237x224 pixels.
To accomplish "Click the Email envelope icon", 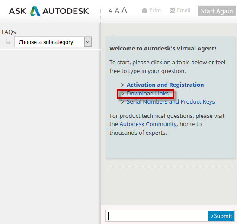I will click(x=172, y=10).
